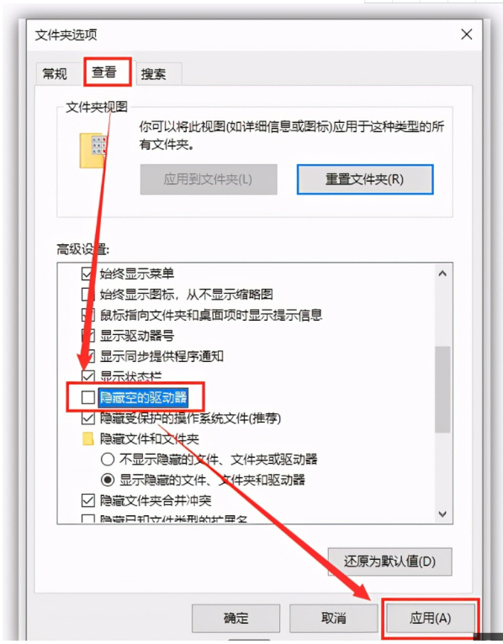Switch to the 常规 tab
This screenshot has height=644, width=503.
(55, 74)
